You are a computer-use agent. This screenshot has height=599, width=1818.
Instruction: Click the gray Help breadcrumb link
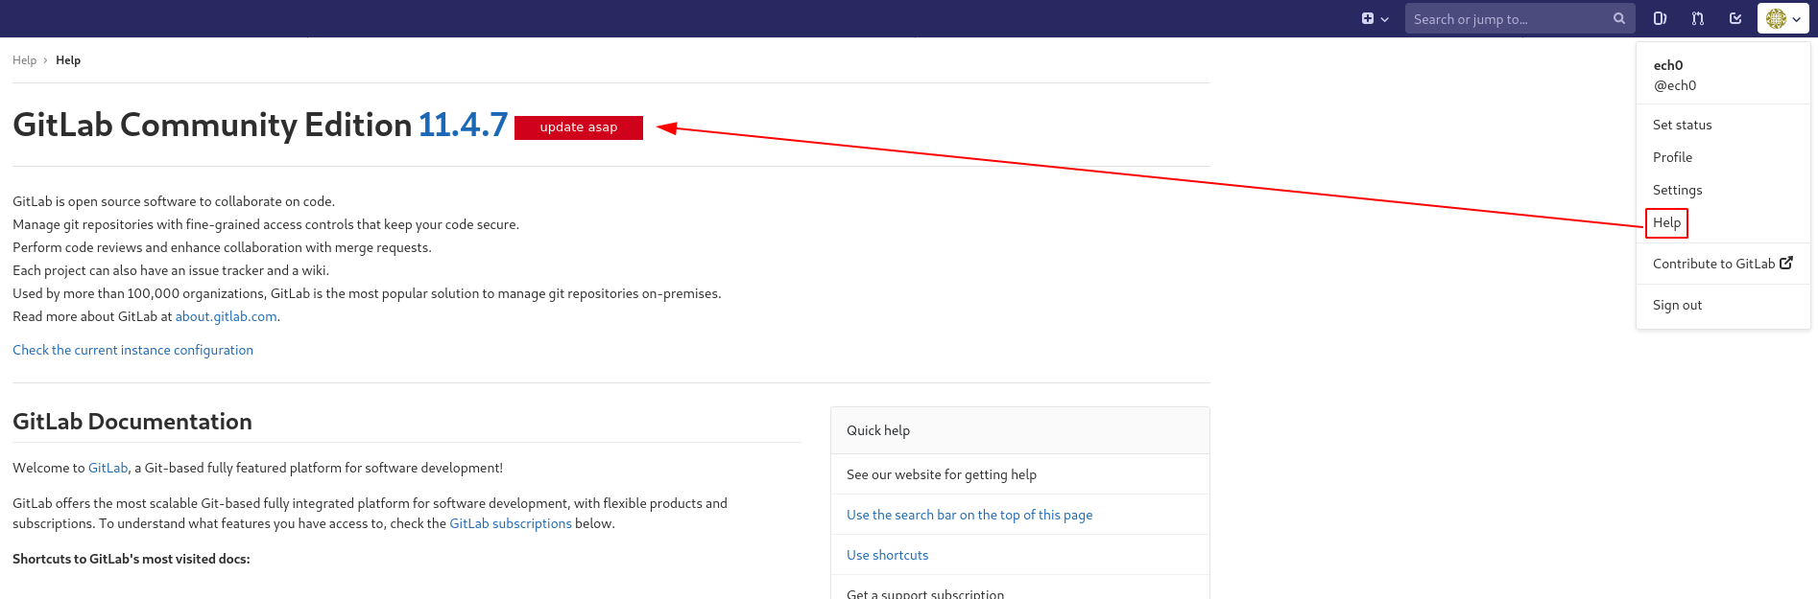point(24,60)
